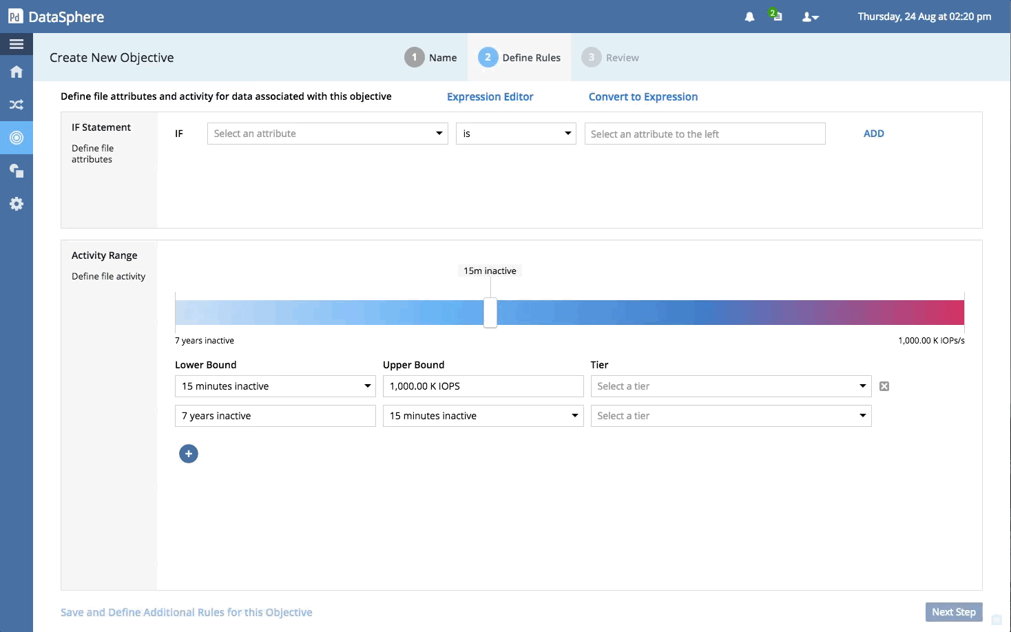Click the Upper Bound 1,000.00 K IOPS field
Screen dimensions: 1011x632
pyautogui.click(x=483, y=386)
